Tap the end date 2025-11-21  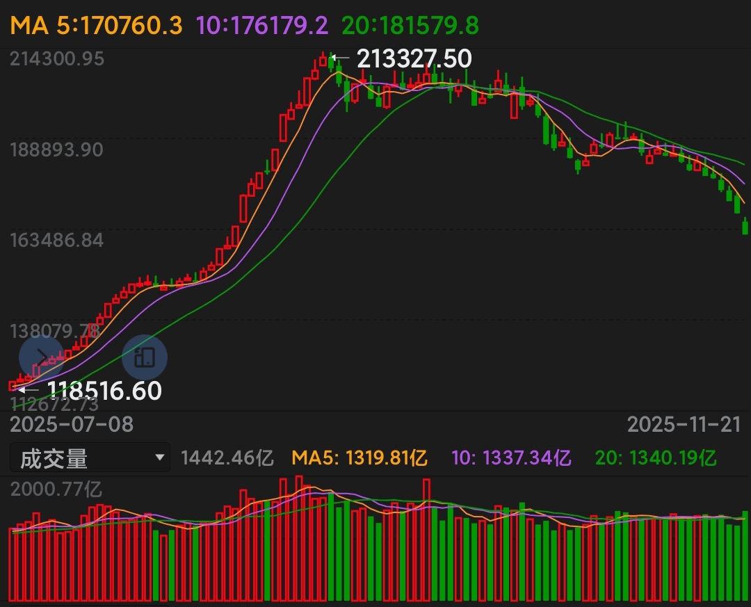[x=684, y=424]
